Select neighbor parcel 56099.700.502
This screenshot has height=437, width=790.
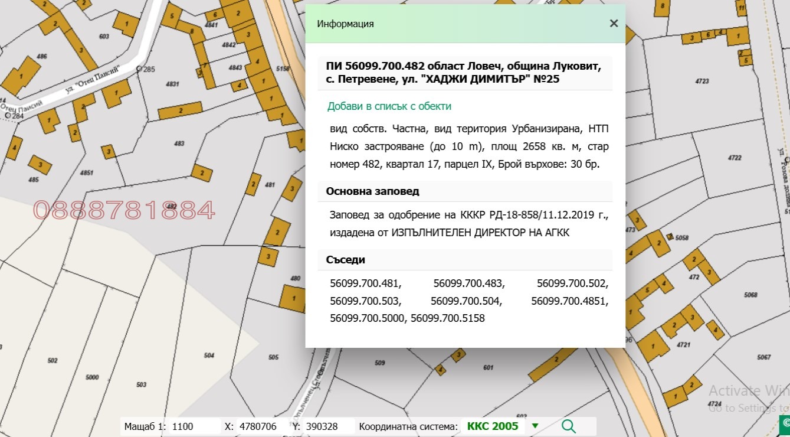572,283
